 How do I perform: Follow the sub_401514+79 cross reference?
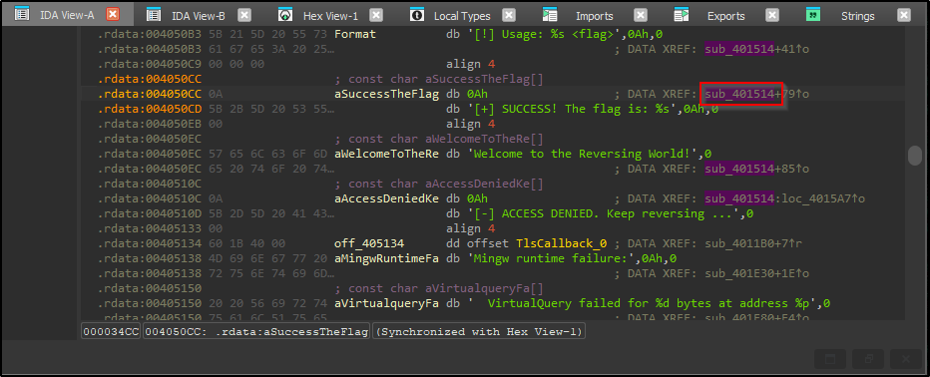coord(756,94)
